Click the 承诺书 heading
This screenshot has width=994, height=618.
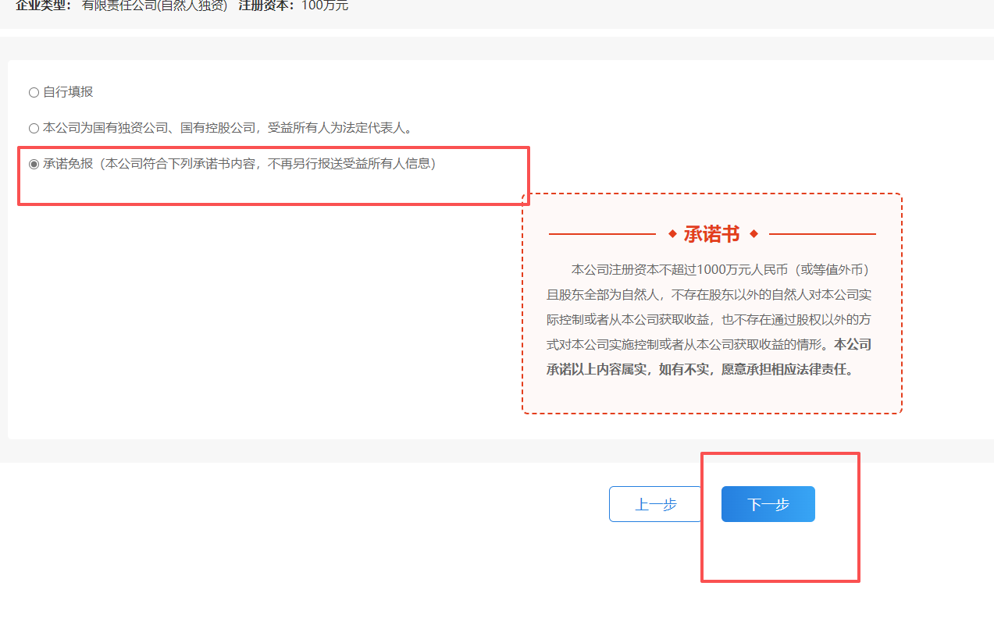pyautogui.click(x=712, y=234)
